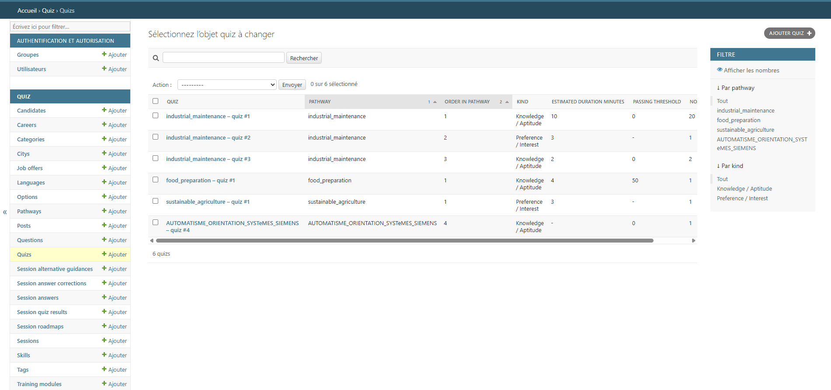Filter kind by Preference / Interest
Viewport: 831px width, 390px height.
click(x=742, y=198)
